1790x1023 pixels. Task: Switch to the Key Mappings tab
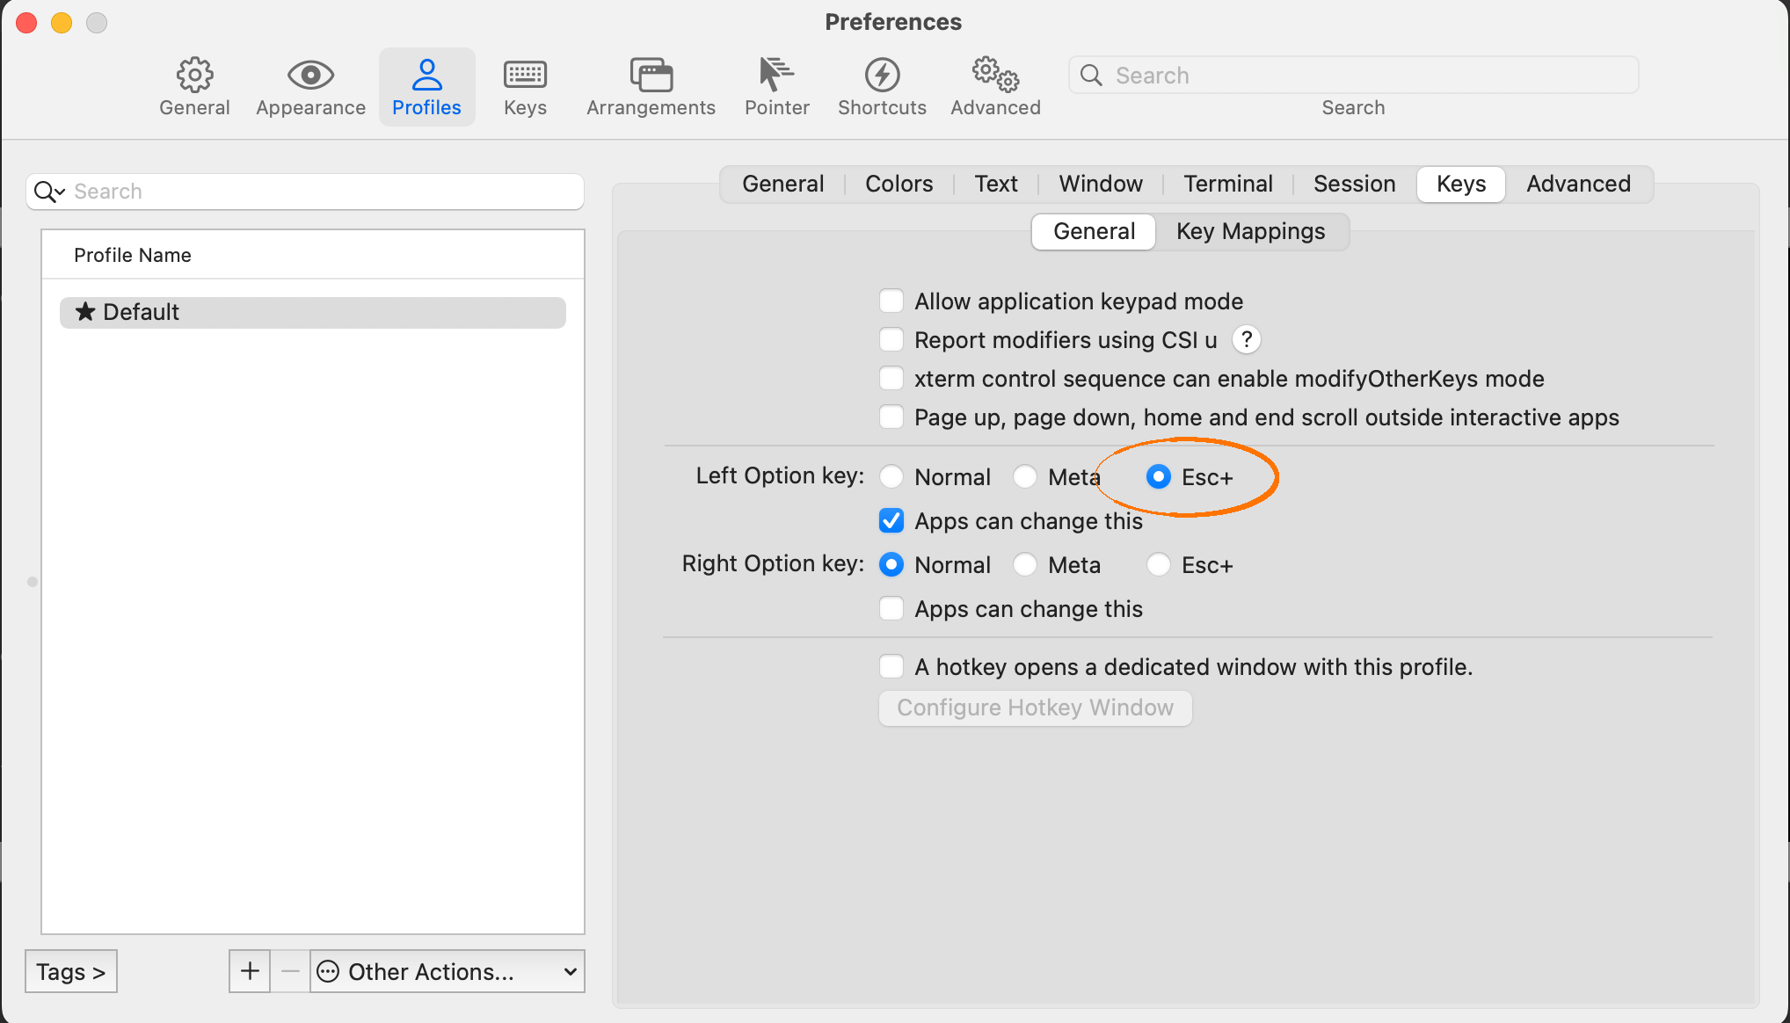[1250, 231]
